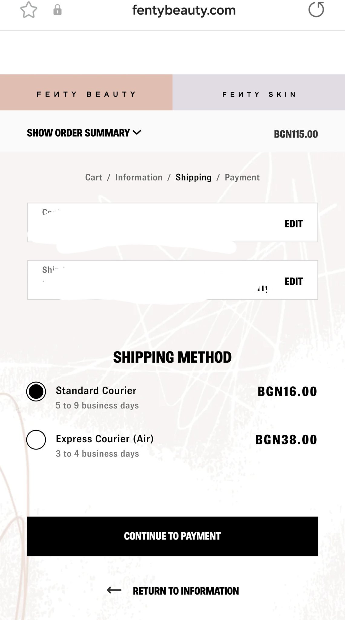Expand the Show Order Summary chevron
This screenshot has height=620, width=345.
(137, 132)
